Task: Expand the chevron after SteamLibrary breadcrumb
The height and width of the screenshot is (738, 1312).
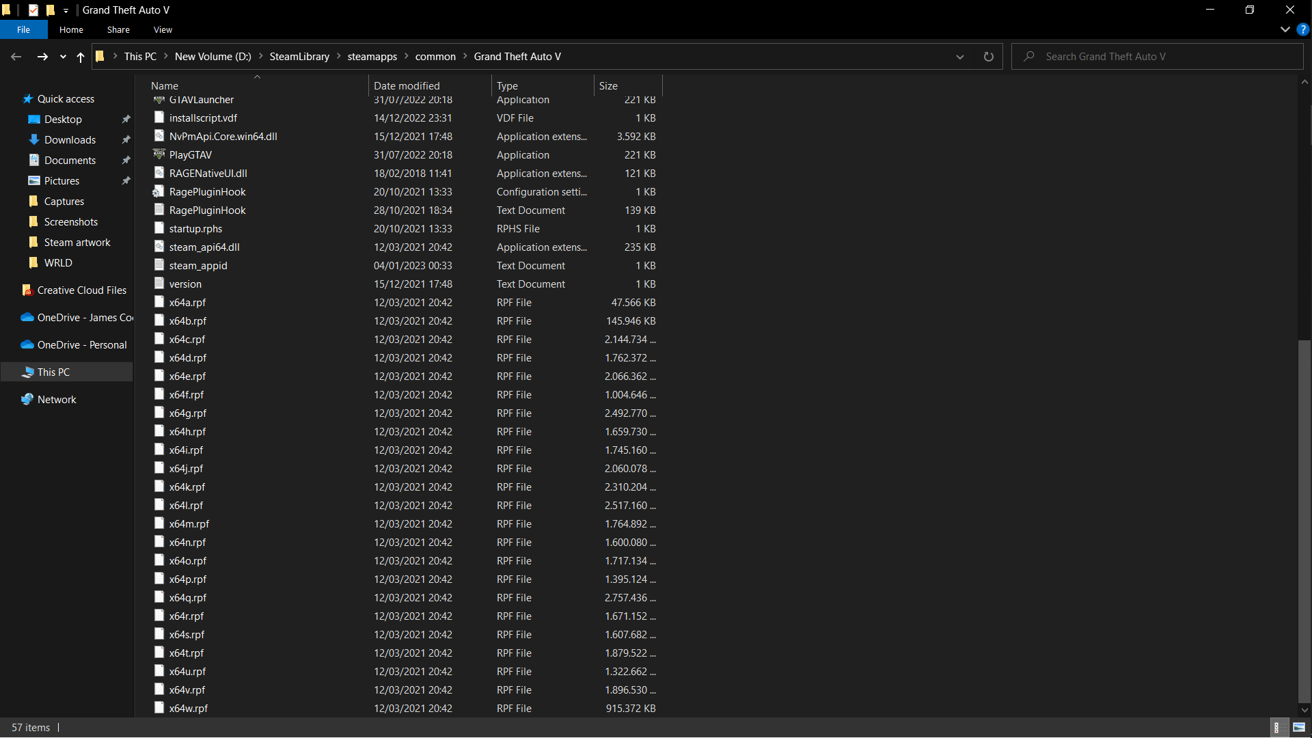Action: tap(338, 57)
